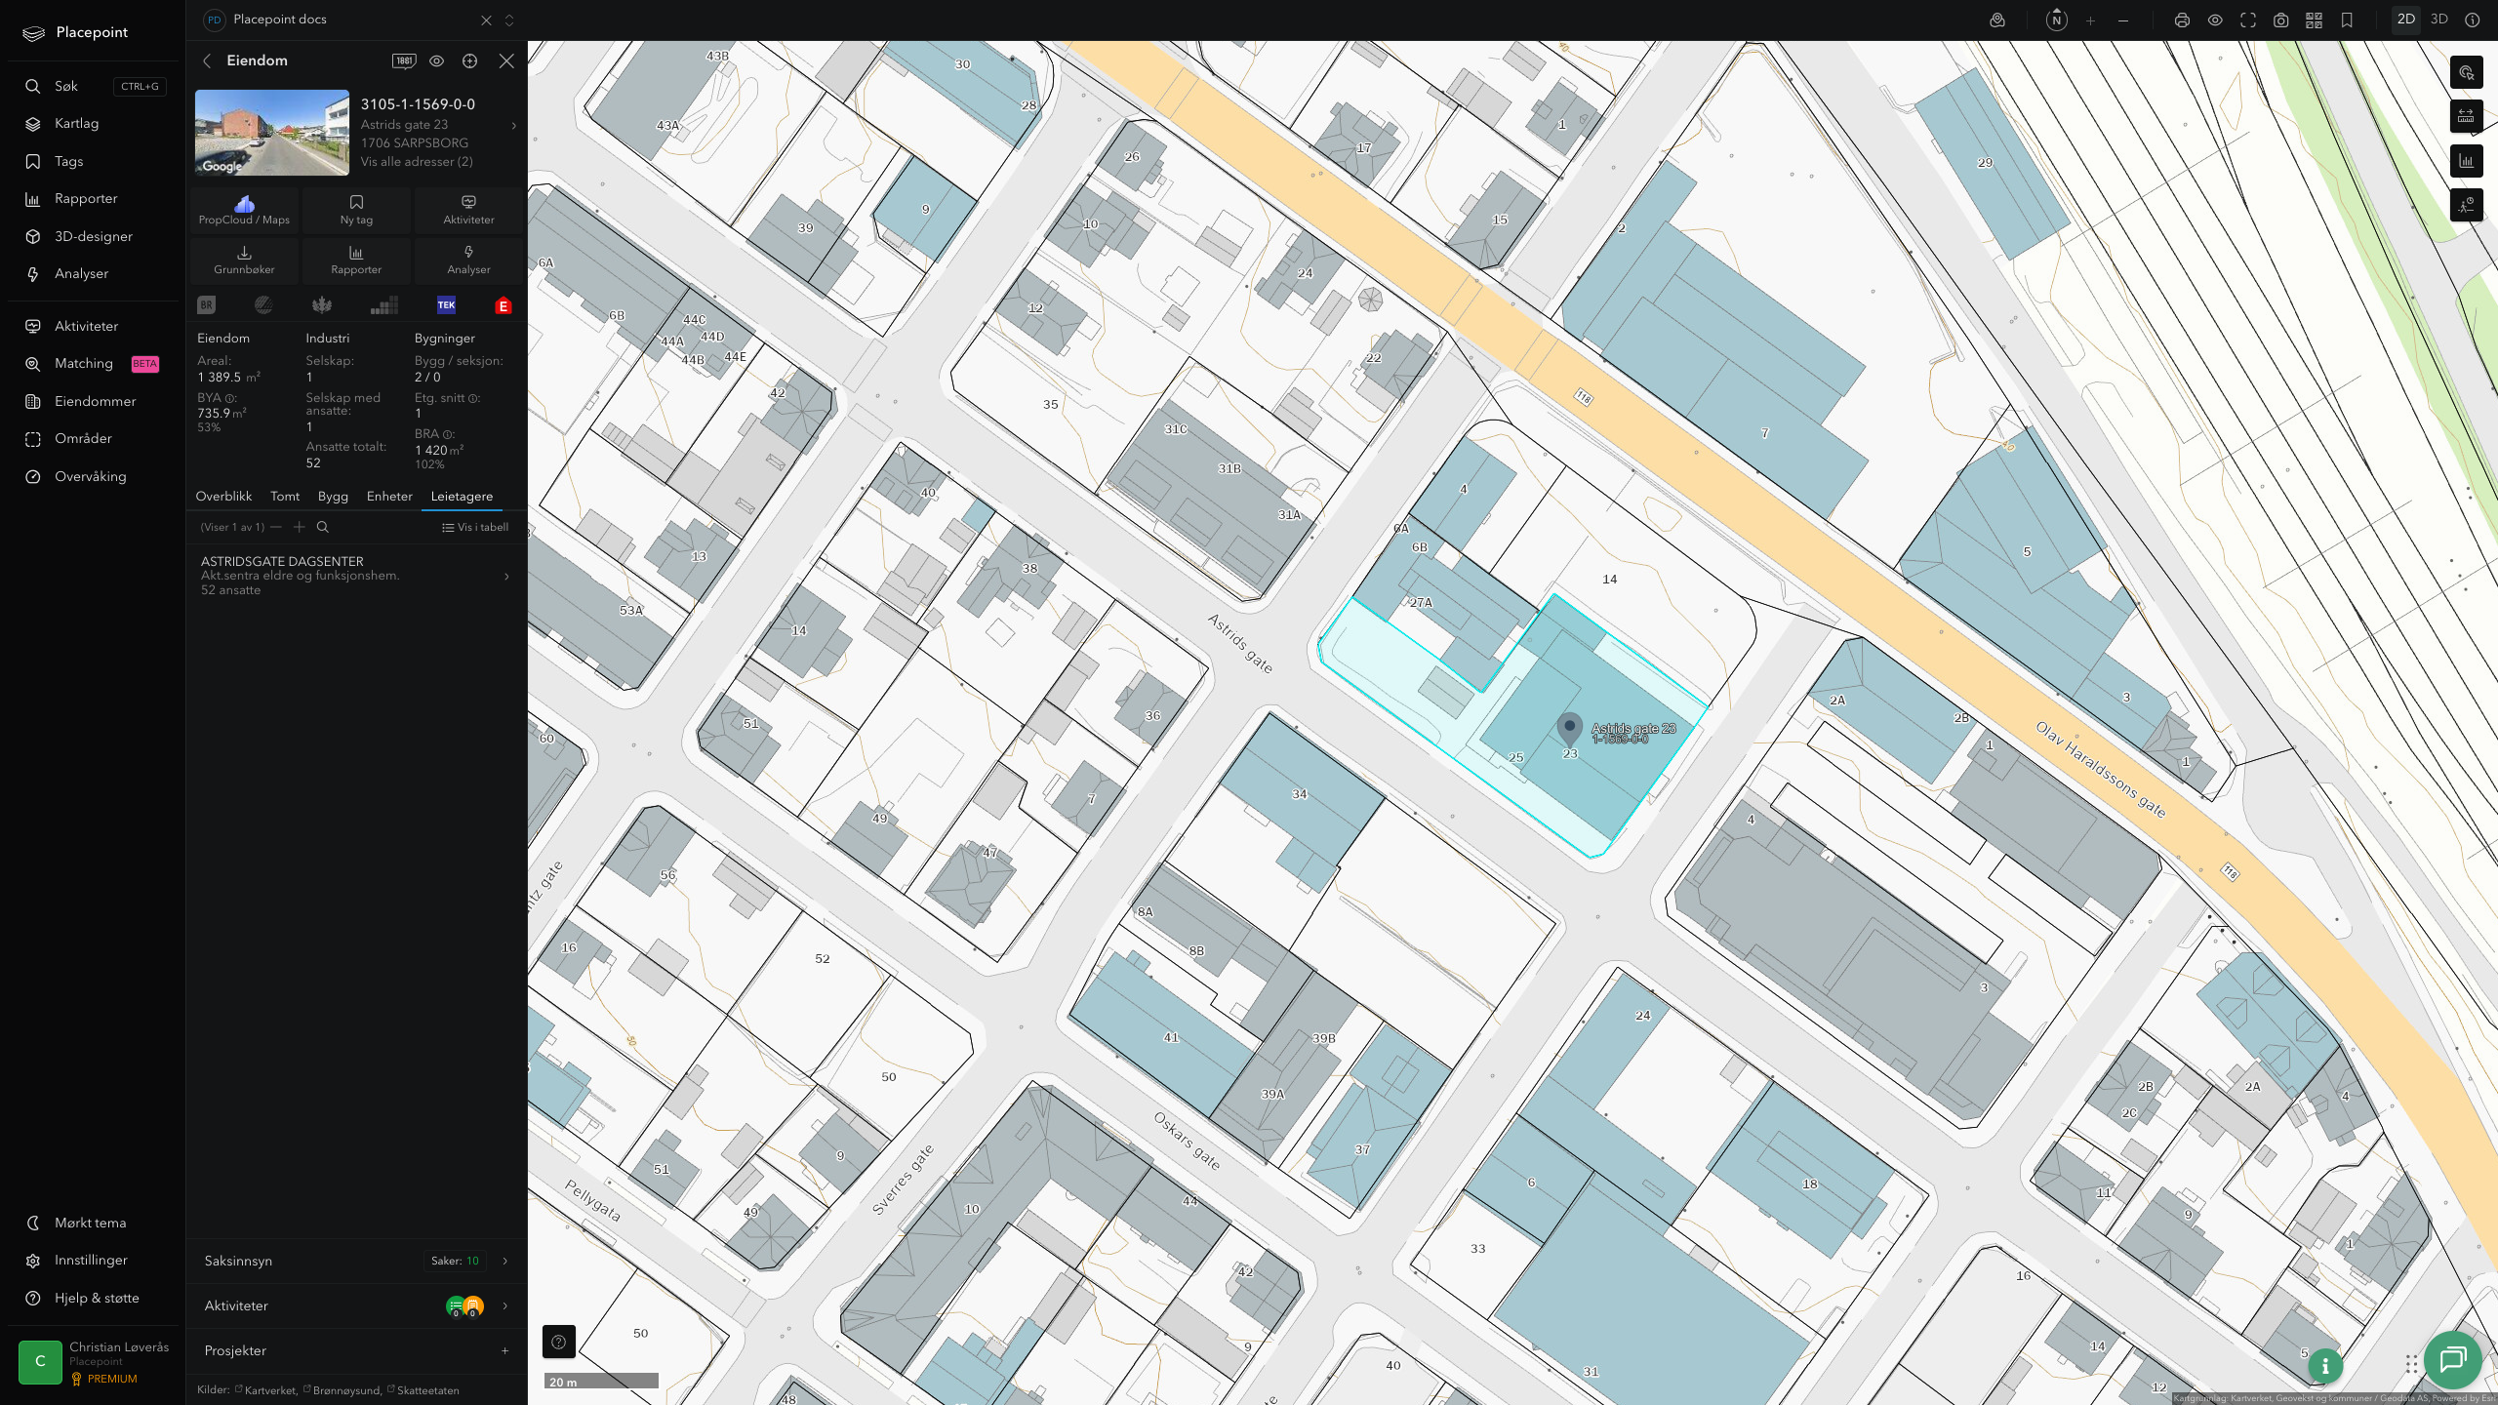Image resolution: width=2498 pixels, height=1405 pixels.
Task: Click the Placepoint logo icon
Action: pos(33,33)
